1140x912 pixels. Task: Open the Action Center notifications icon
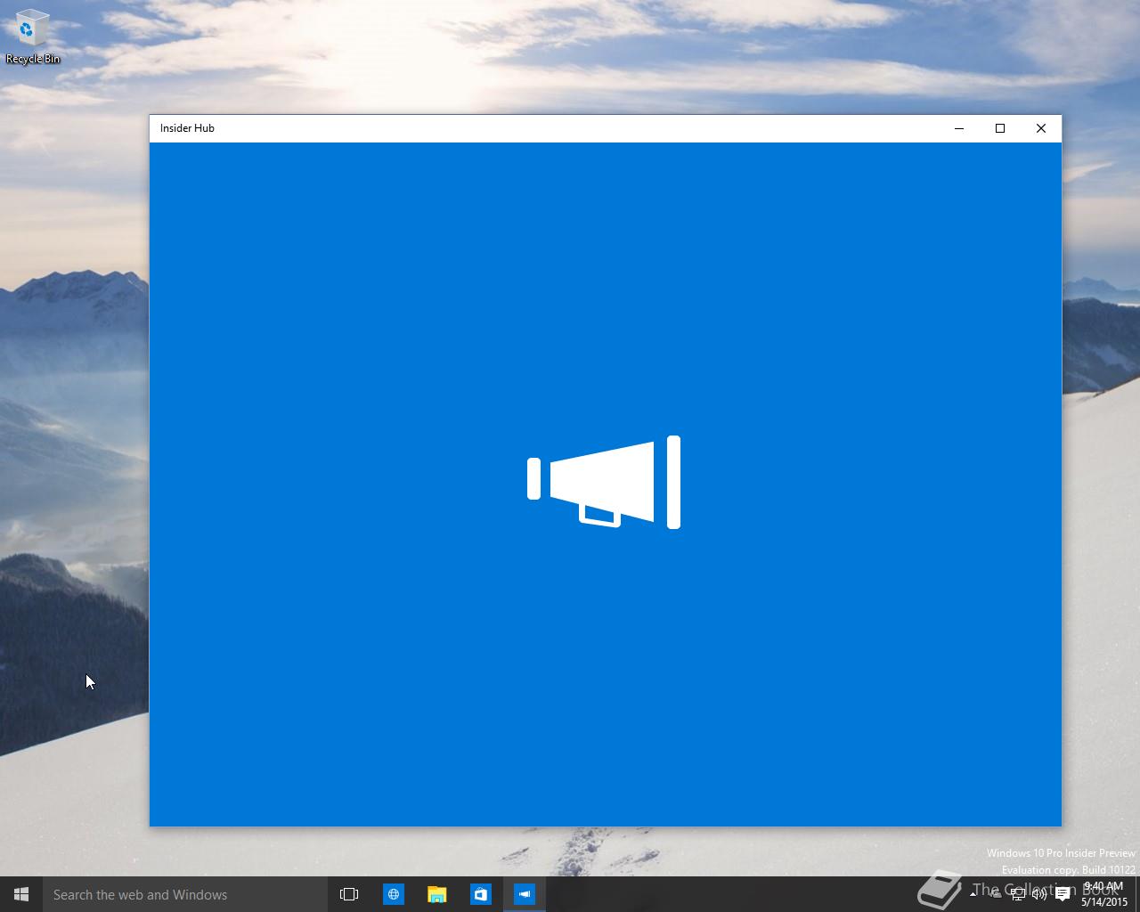pyautogui.click(x=1063, y=894)
